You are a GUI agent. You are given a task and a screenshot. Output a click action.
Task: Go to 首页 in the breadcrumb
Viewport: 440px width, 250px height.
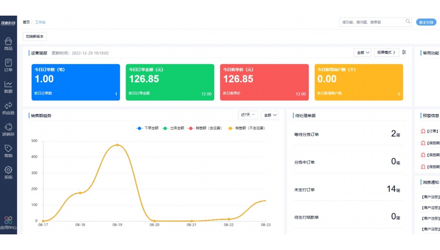(x=26, y=22)
